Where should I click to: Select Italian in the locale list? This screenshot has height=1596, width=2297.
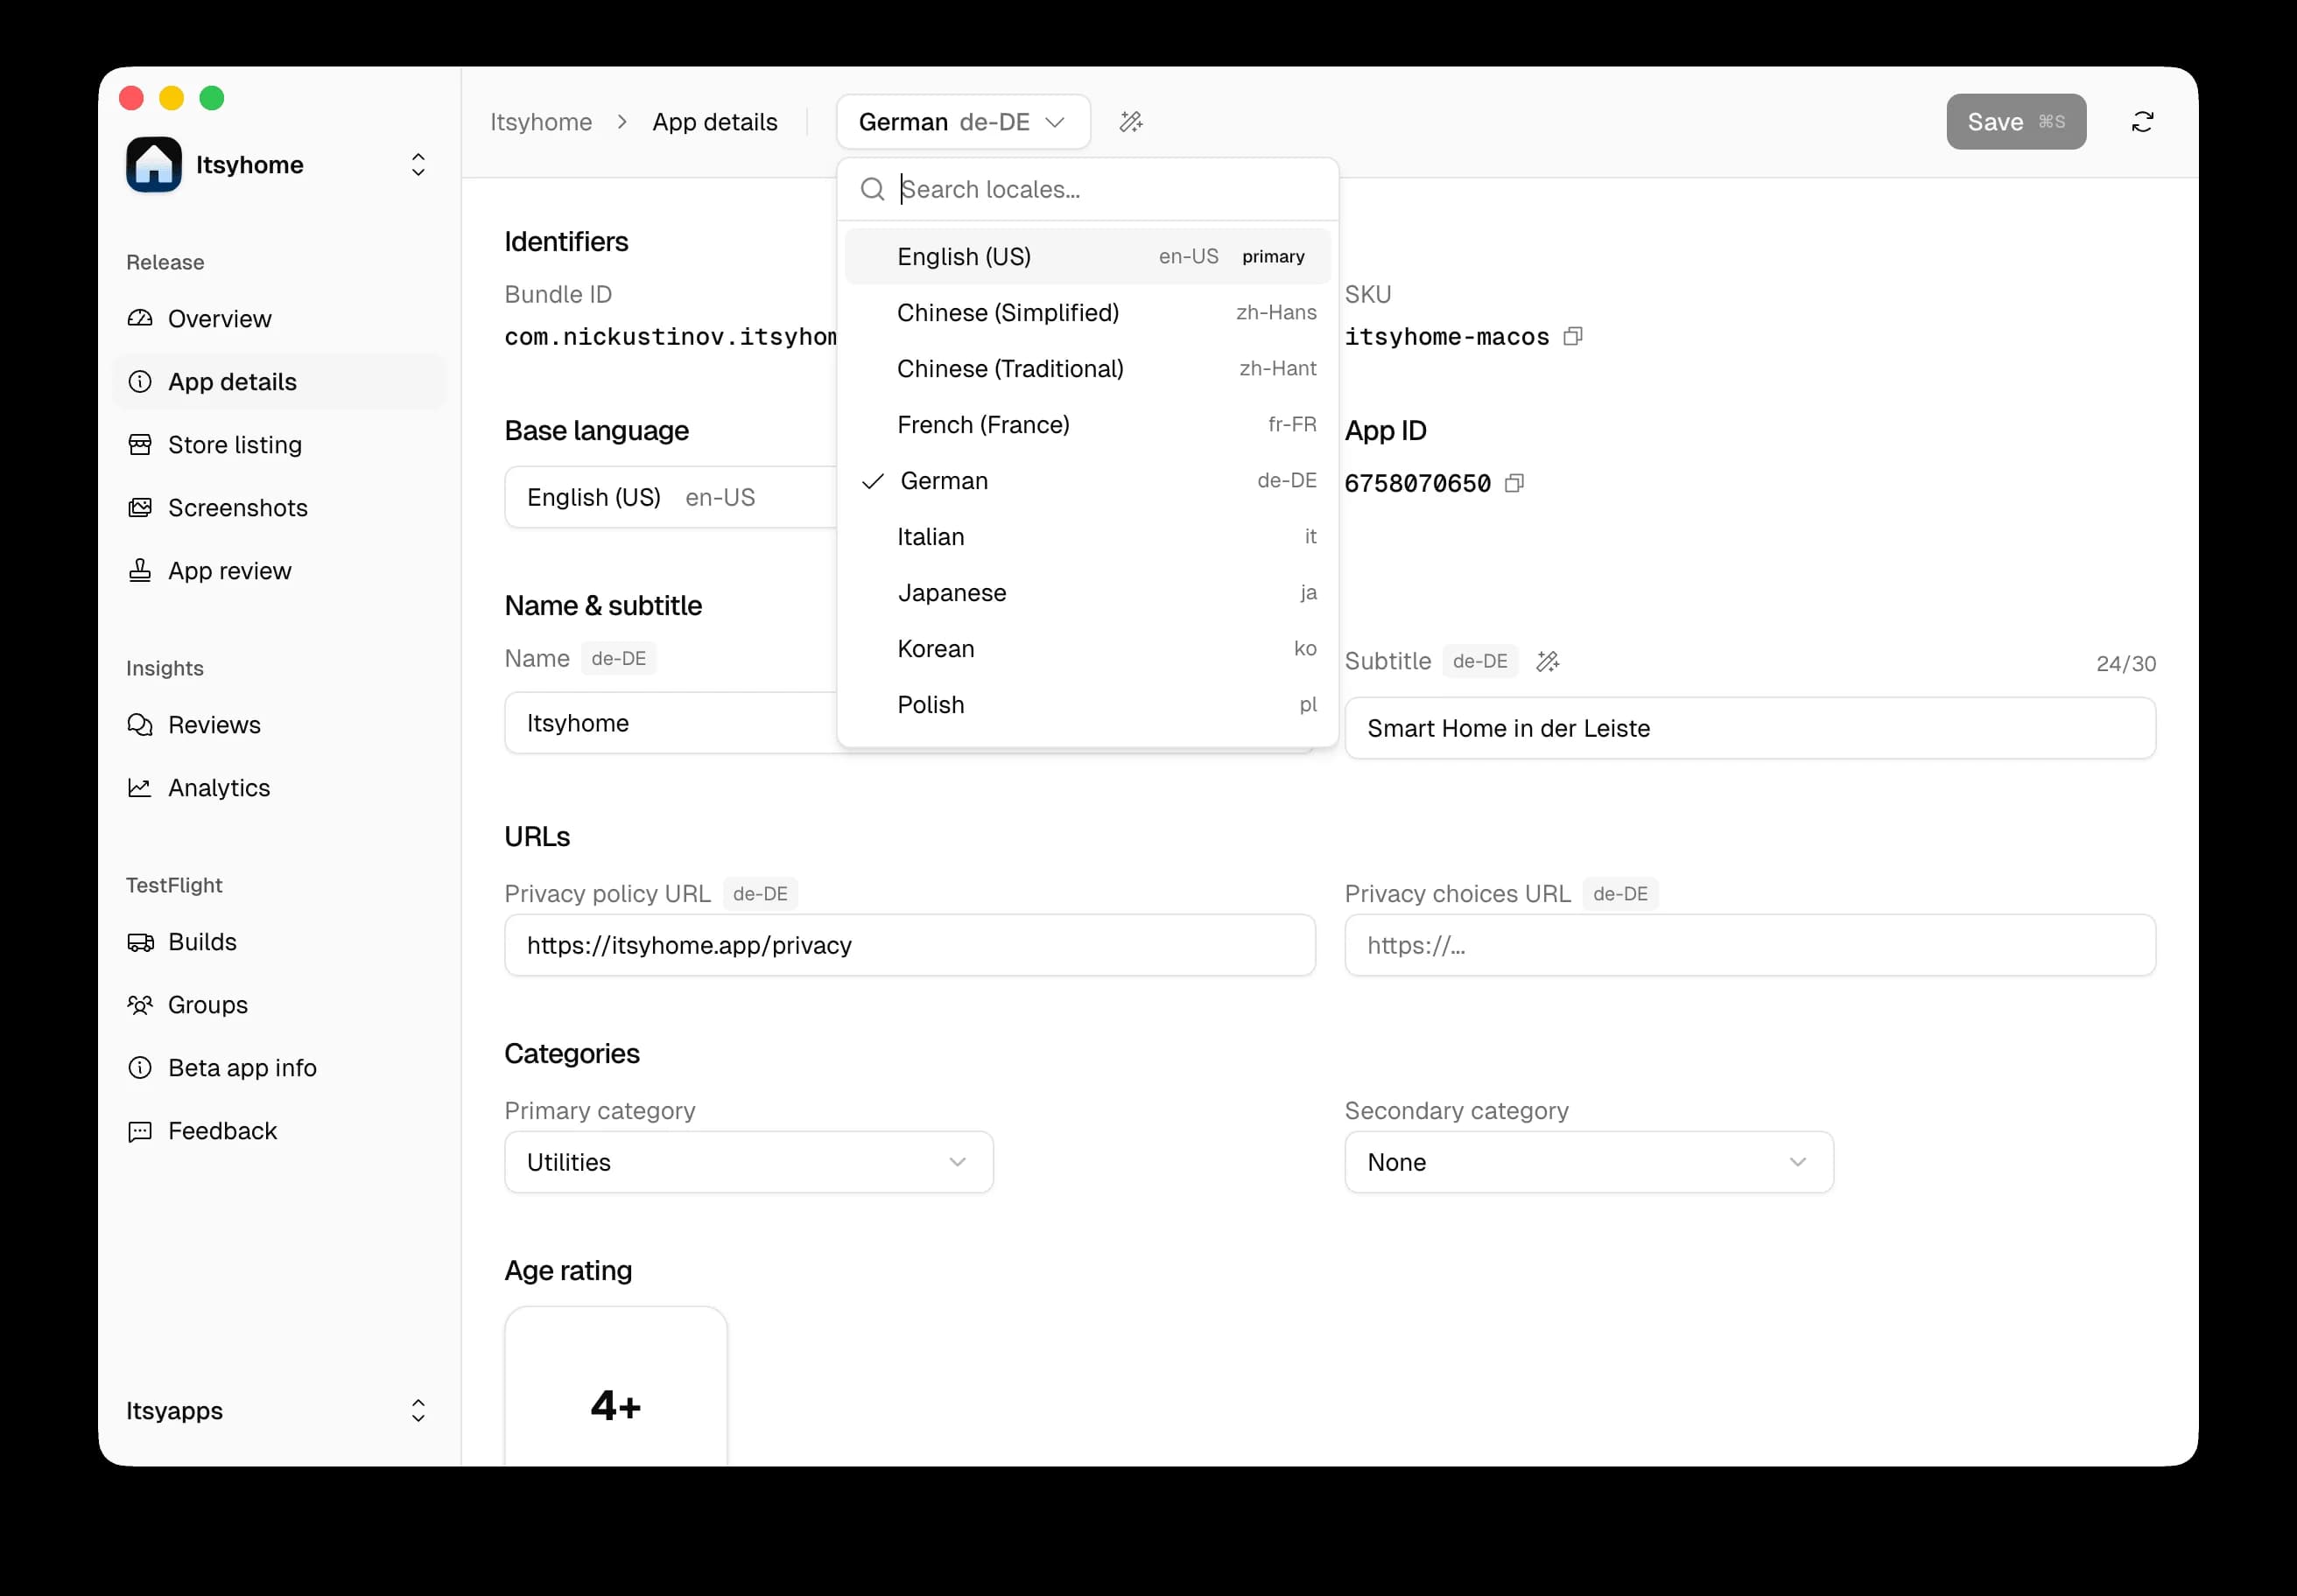(1087, 537)
